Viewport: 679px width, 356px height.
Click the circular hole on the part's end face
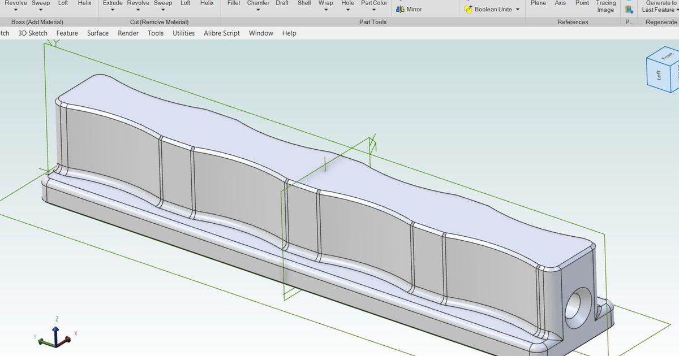578,307
